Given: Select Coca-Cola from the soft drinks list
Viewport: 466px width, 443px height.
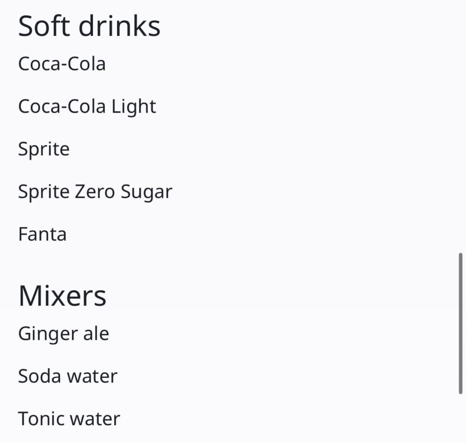Looking at the screenshot, I should point(62,64).
